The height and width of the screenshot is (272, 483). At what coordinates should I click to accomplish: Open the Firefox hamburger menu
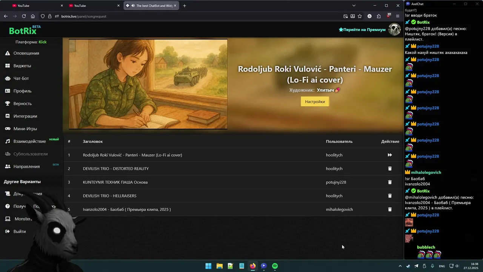[x=398, y=16]
